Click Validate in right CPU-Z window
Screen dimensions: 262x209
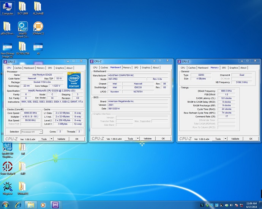coord(235,139)
